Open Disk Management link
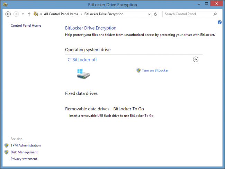This screenshot has height=169, width=225. (24, 152)
